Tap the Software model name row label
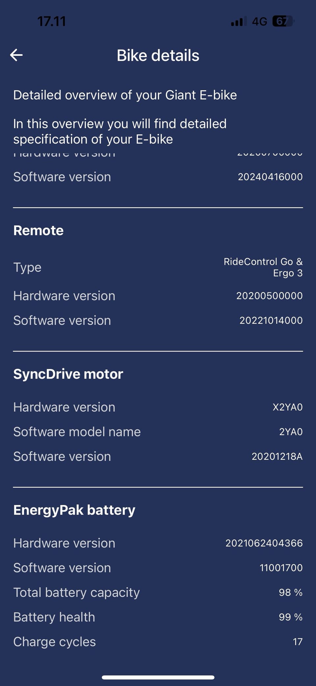This screenshot has width=316, height=686. click(x=77, y=432)
